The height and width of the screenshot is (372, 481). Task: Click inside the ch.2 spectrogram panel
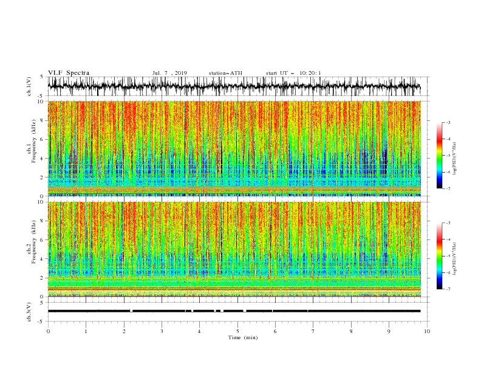[234, 249]
